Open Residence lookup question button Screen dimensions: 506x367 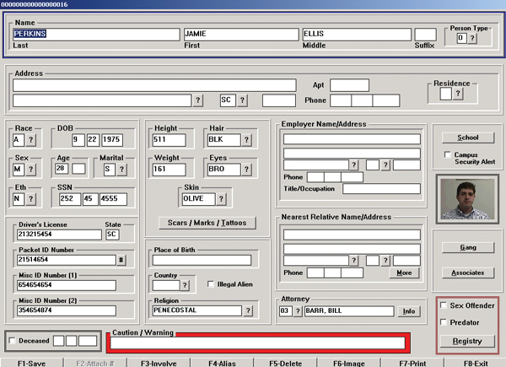458,94
